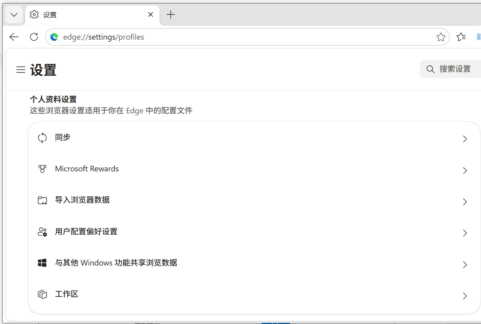Go back with the back arrow
Image resolution: width=481 pixels, height=324 pixels.
click(x=14, y=37)
